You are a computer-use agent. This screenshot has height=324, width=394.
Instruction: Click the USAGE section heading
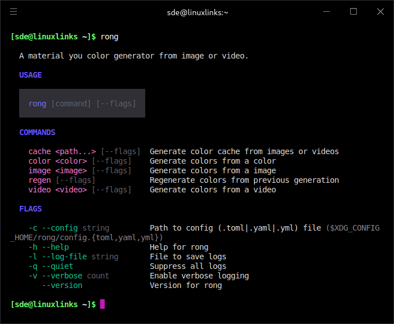tap(30, 75)
